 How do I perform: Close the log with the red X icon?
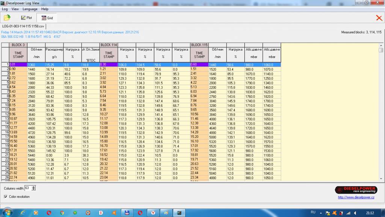click(x=379, y=18)
